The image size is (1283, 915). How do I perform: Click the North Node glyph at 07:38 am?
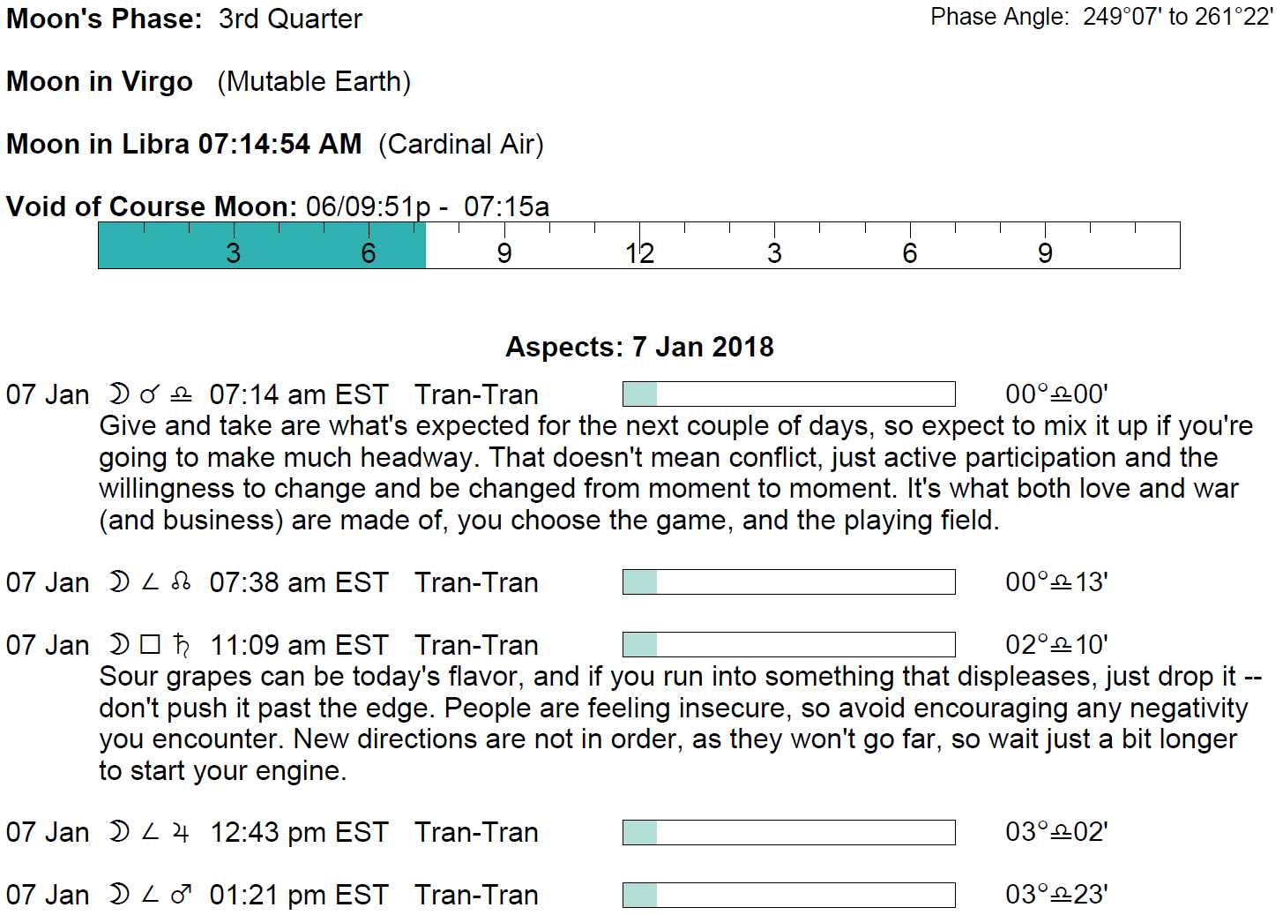[x=181, y=581]
